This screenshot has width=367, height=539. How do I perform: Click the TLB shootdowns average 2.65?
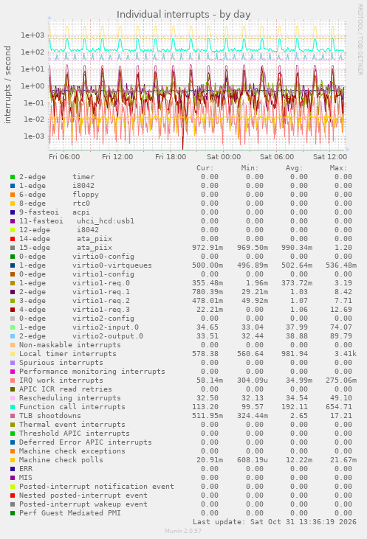[299, 416]
